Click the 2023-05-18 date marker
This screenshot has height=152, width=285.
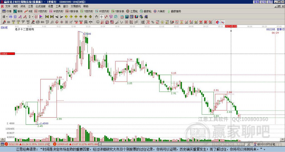[x=231, y=26]
